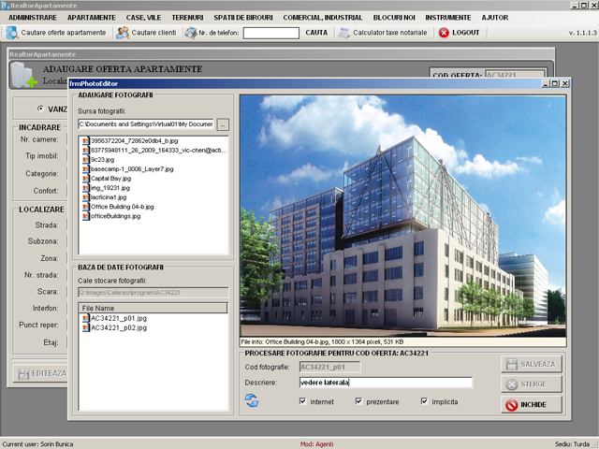Open the INSTRUMENTE menu
This screenshot has width=599, height=449.
[x=448, y=18]
